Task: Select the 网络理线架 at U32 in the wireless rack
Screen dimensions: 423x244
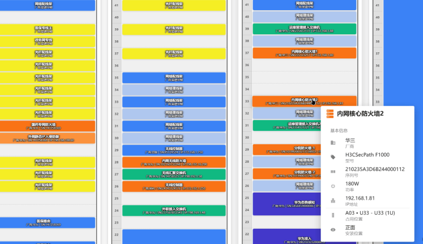Action: (174, 114)
